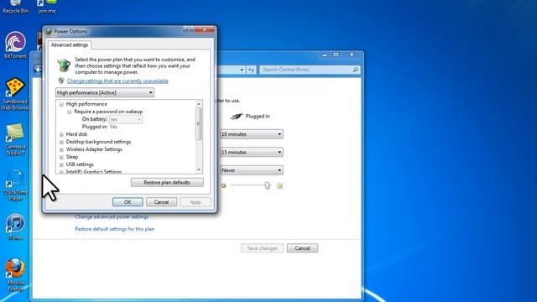The image size is (537, 302).
Task: Open the address bar history dropdown arrow
Action: click(242, 70)
